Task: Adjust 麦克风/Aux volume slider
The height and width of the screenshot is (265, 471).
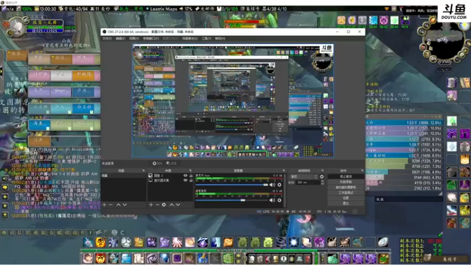Action: click(x=231, y=185)
